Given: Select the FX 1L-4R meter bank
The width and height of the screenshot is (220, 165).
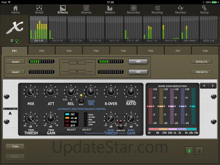Looking at the screenshot, I should click(133, 29).
